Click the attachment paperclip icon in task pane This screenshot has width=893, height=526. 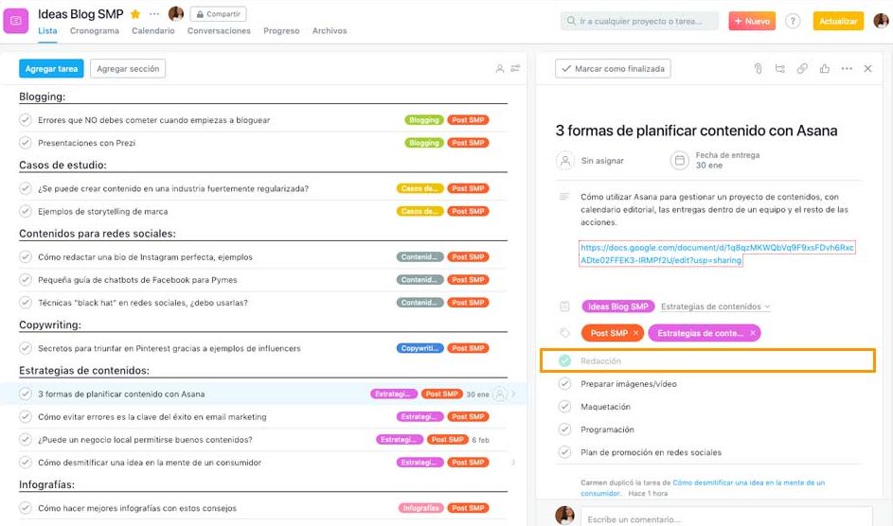tap(758, 69)
